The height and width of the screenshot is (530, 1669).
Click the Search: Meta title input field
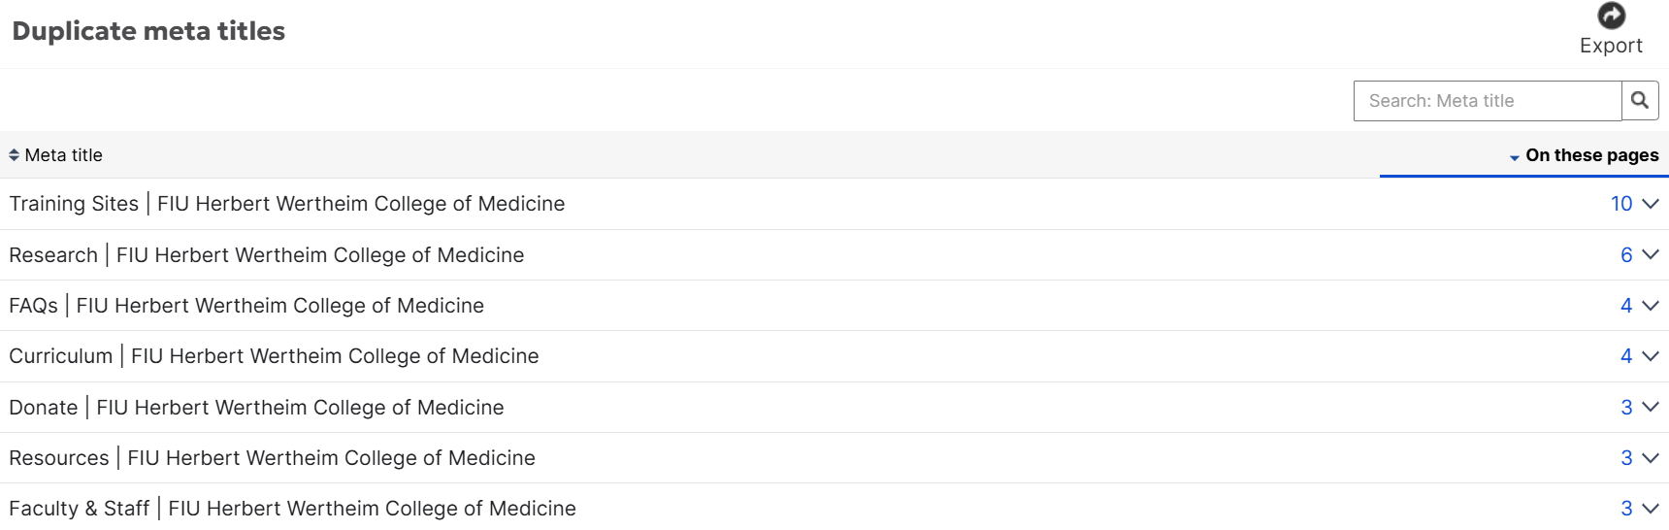pos(1488,101)
